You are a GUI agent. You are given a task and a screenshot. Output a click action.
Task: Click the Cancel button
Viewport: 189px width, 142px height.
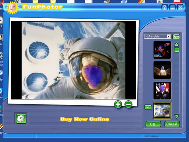(172, 124)
